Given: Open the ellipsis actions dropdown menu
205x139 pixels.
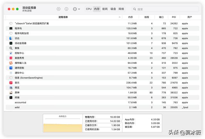Looking at the screenshot, I should click(76, 9).
